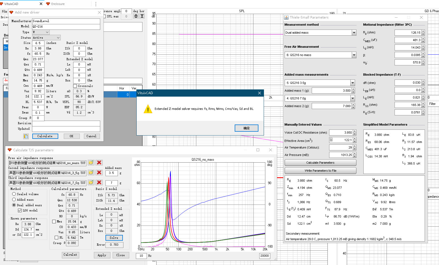
Task: Toggle the LOG model checkbox
Action: tap(20, 210)
